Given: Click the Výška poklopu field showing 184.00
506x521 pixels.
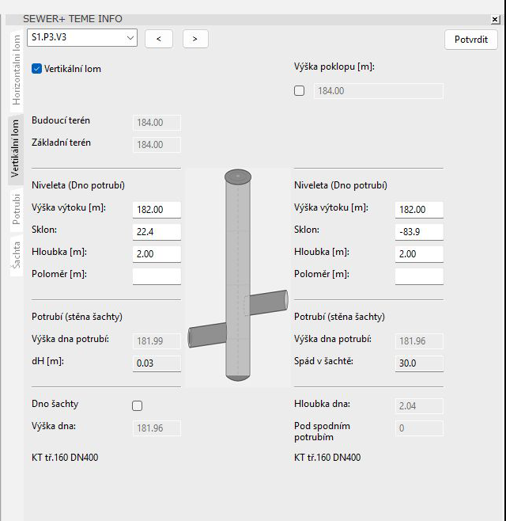Looking at the screenshot, I should [379, 91].
